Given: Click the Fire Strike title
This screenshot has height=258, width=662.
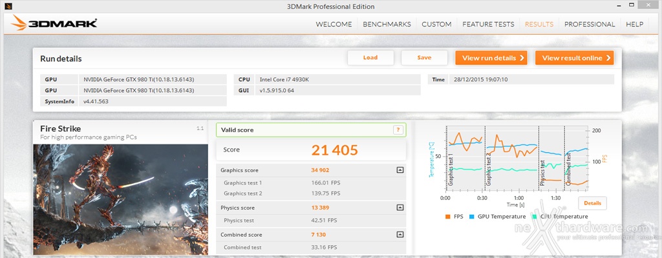Looking at the screenshot, I should (x=60, y=128).
